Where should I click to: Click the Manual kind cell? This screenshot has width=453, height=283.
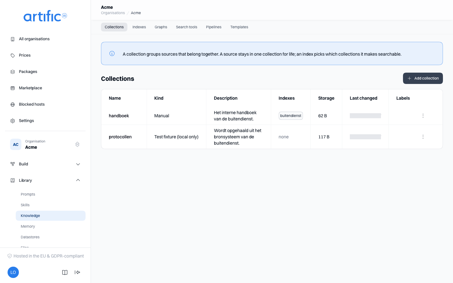tap(162, 116)
